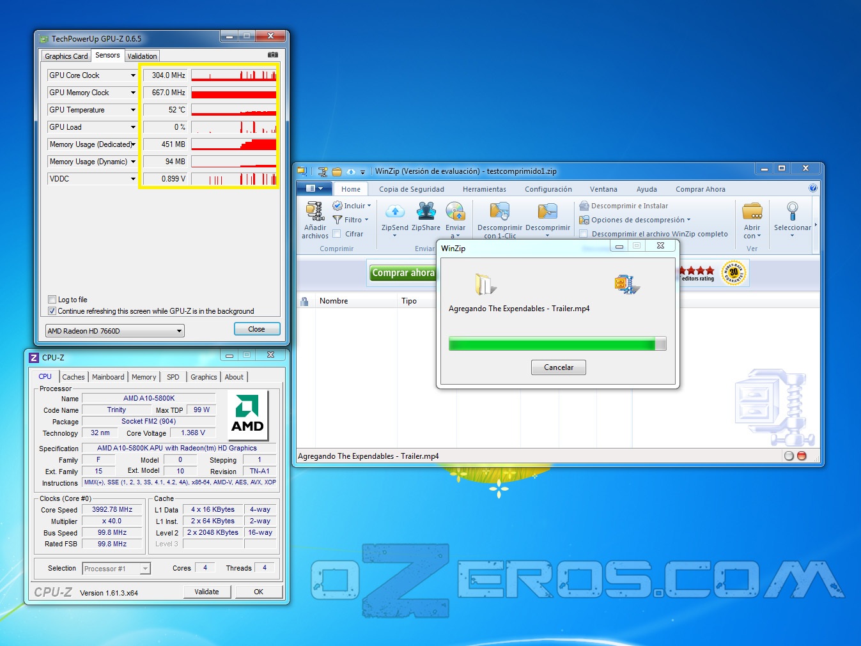Click the folder icon in WinZip quick access toolbar

[337, 171]
